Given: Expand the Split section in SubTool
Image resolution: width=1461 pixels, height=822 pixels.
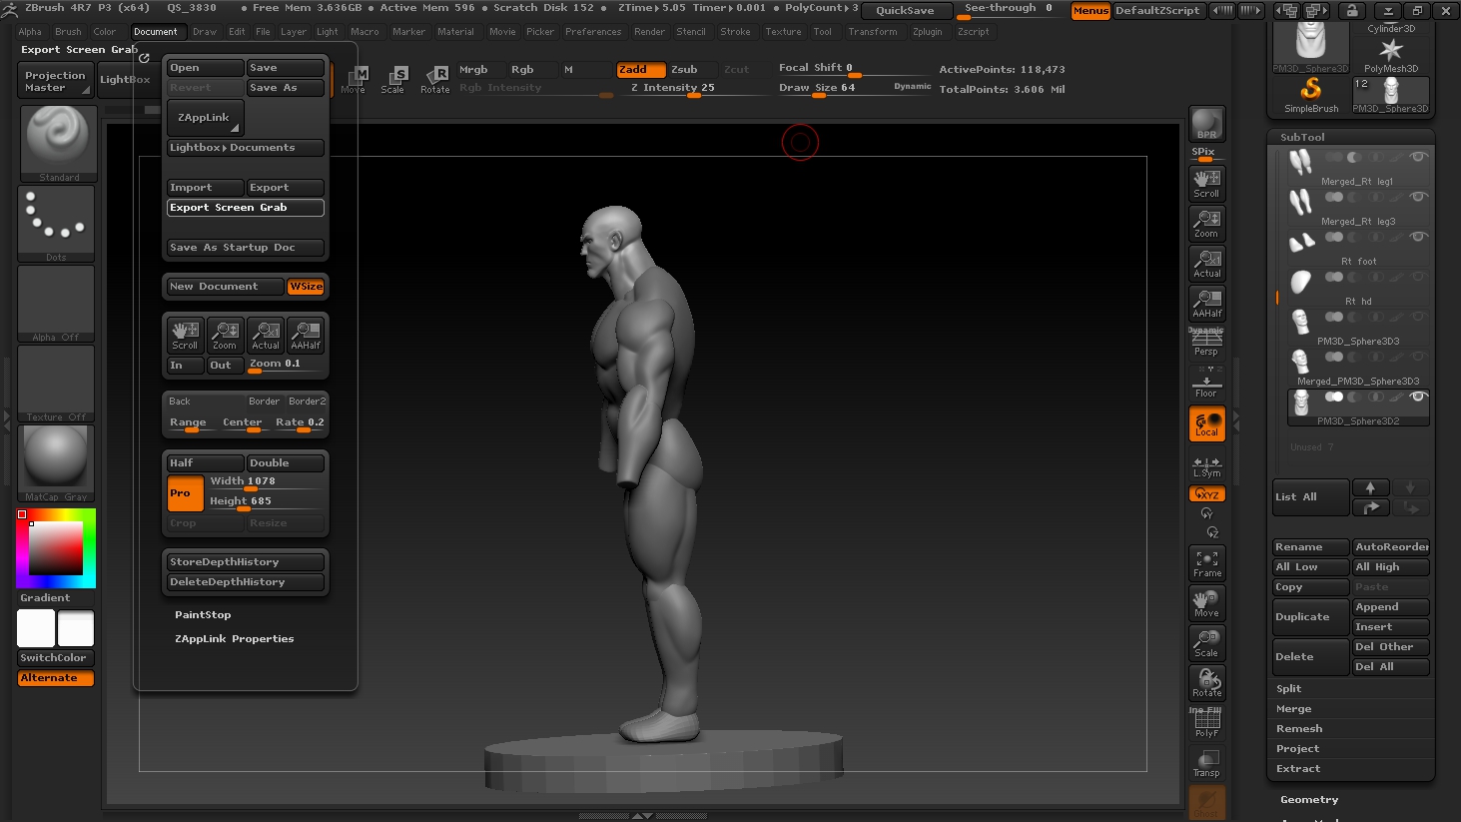Looking at the screenshot, I should tap(1288, 688).
